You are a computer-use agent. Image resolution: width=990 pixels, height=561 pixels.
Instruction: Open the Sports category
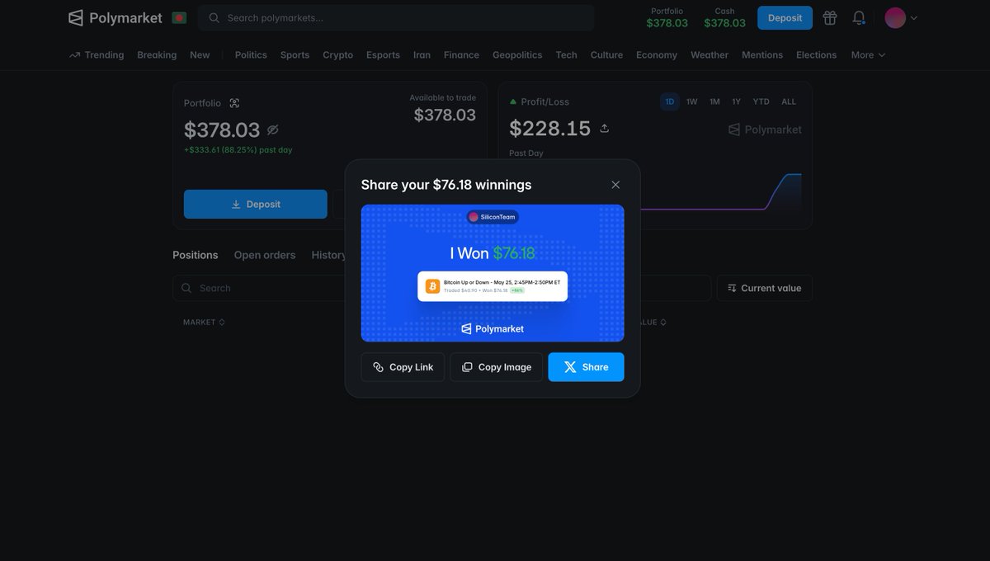(295, 55)
